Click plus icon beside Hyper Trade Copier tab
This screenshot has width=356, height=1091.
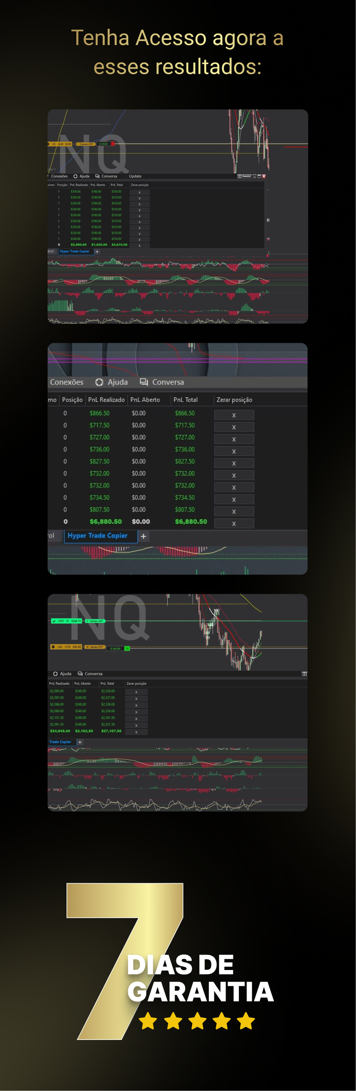[143, 536]
